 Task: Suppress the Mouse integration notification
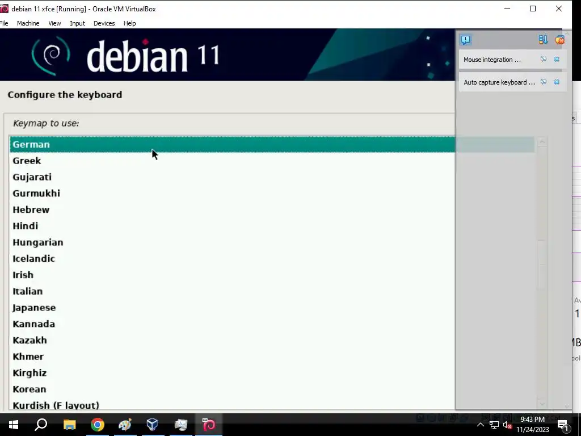543,59
